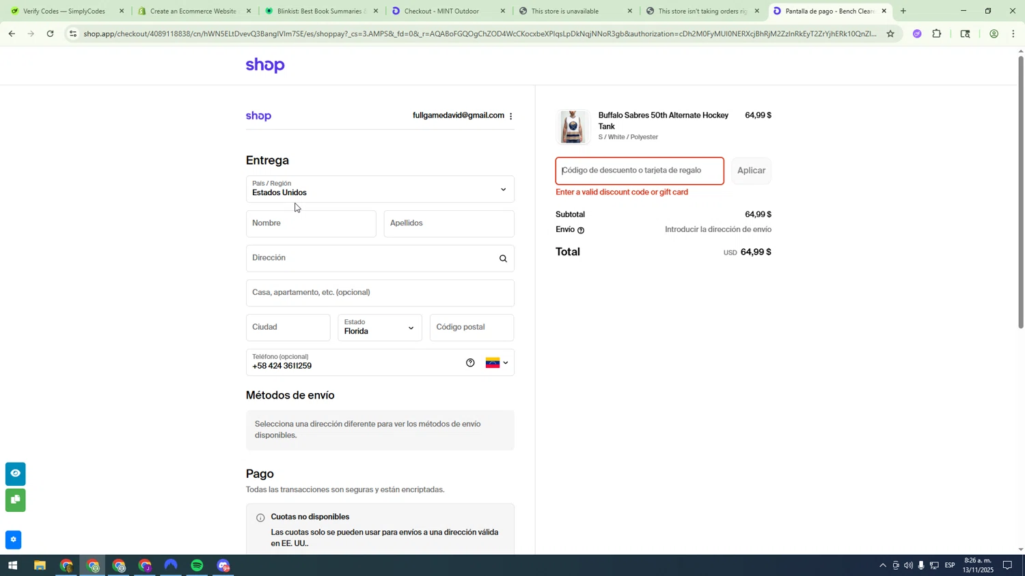
Task: Open the purple extension icon in toolbar
Action: [917, 33]
